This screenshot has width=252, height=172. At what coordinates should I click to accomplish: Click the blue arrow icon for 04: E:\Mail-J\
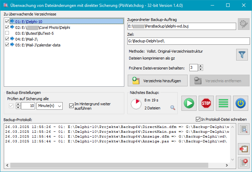(x=12, y=39)
